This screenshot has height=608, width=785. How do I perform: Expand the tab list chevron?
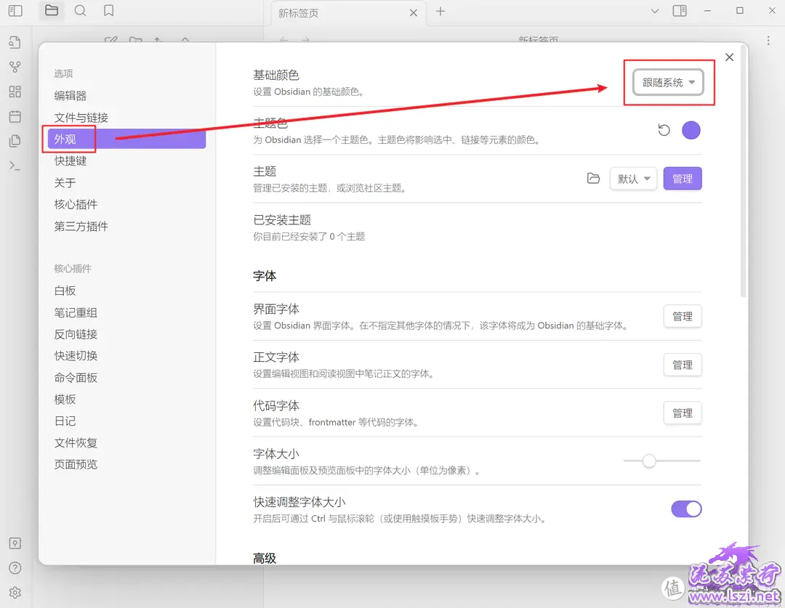[654, 11]
